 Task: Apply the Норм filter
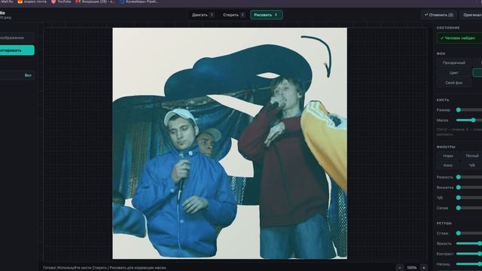(x=447, y=156)
